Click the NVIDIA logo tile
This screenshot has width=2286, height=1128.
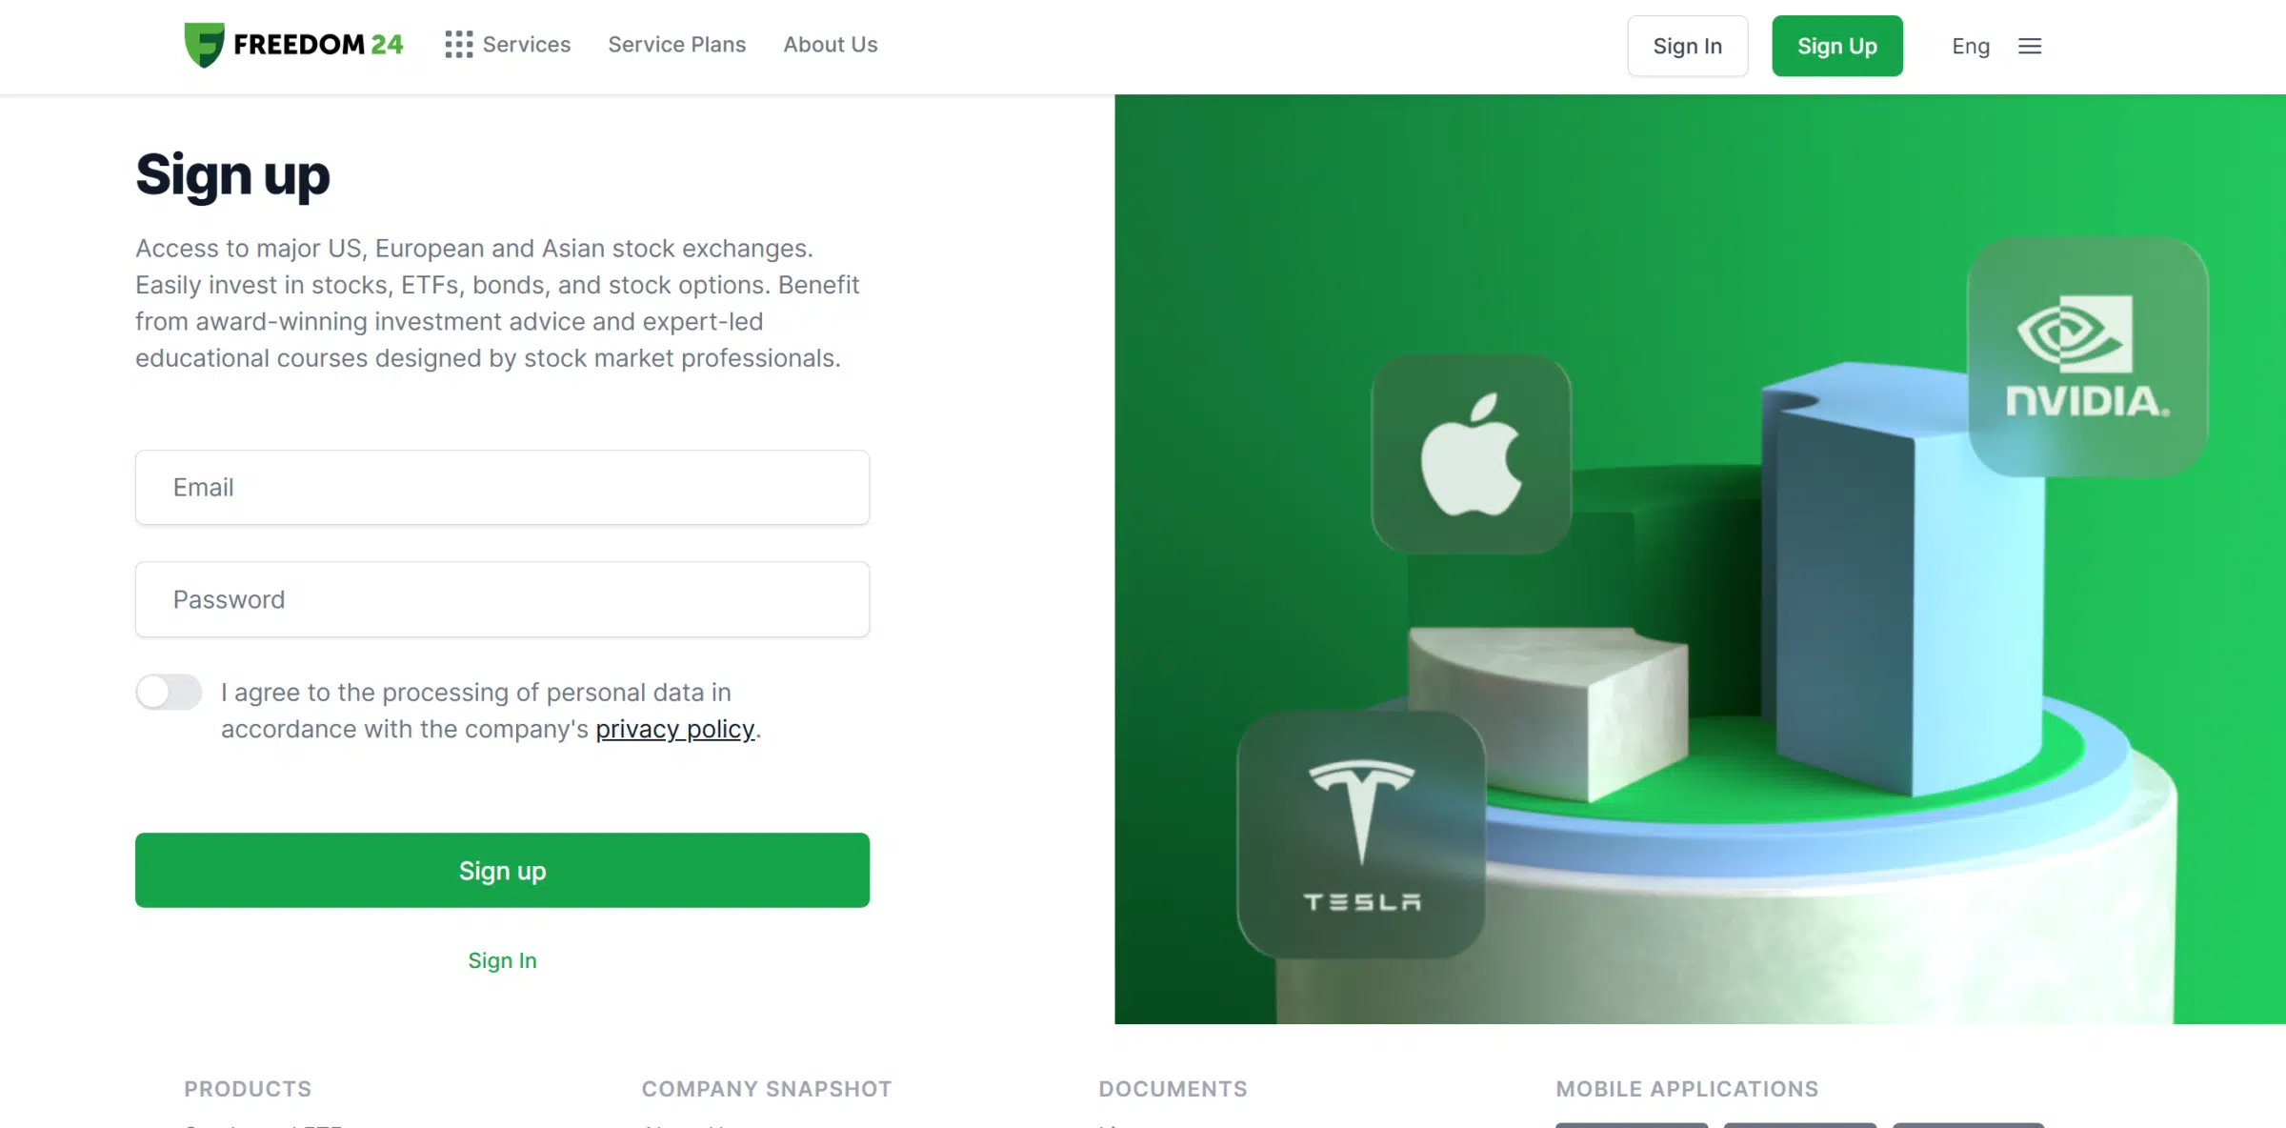tap(2088, 357)
